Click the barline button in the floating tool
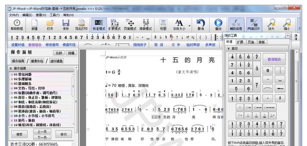Viewport: 307px width, 146px height. tap(280, 70)
